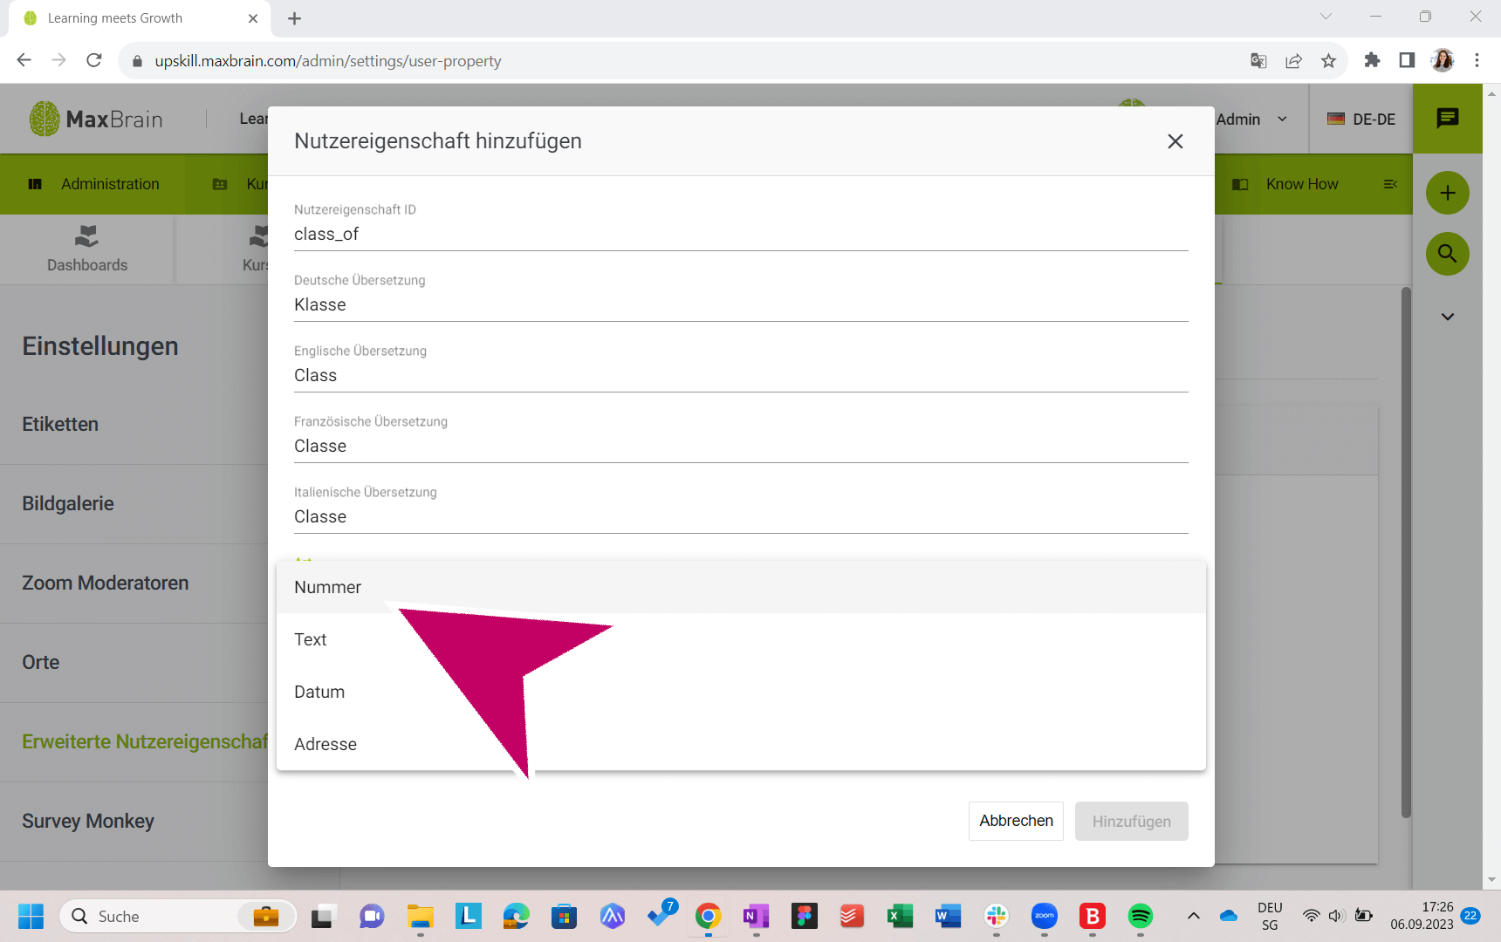
Task: Open Slack from the taskbar
Action: [x=996, y=916]
